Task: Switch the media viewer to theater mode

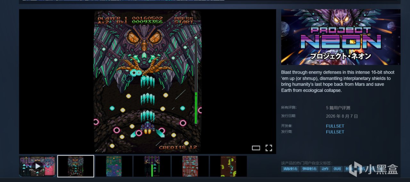Action: [256, 148]
